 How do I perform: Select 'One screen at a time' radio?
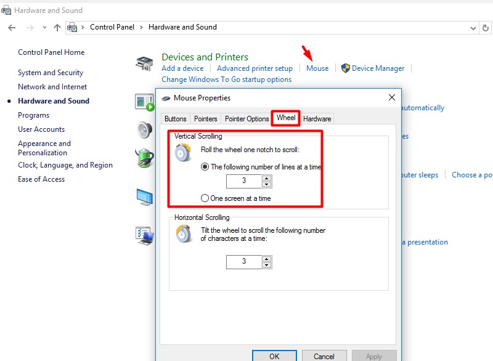(x=205, y=198)
